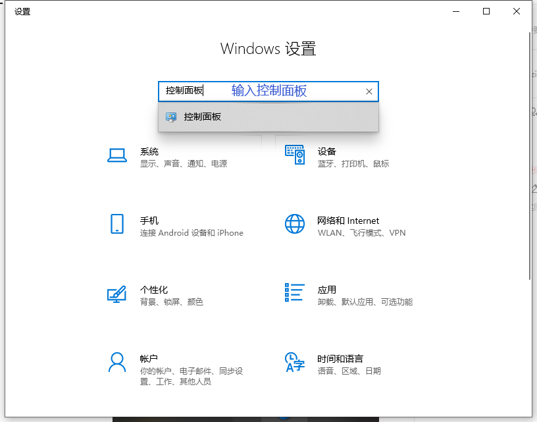Viewport: 537px width, 422px height.
Task: Open the 设备 settings category
Action: (x=326, y=151)
